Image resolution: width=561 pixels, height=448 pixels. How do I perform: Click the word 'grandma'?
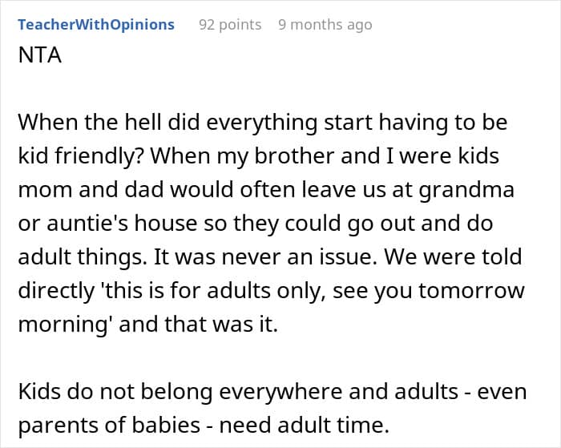coord(466,191)
